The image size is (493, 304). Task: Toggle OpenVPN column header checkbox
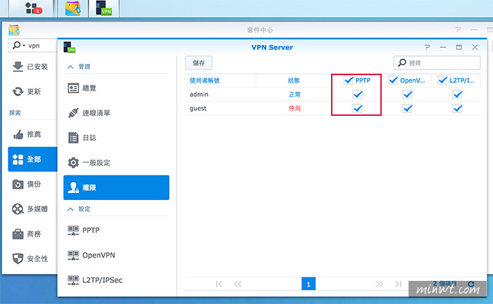point(393,81)
